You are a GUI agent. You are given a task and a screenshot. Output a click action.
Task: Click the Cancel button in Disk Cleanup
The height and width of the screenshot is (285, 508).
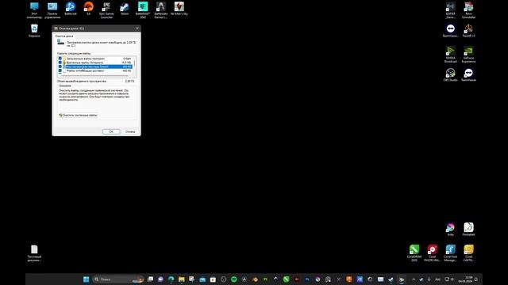pos(130,131)
